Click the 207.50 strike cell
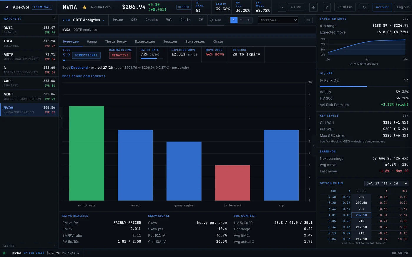 361,215
